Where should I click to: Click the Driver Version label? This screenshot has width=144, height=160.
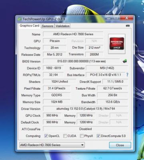31,109
